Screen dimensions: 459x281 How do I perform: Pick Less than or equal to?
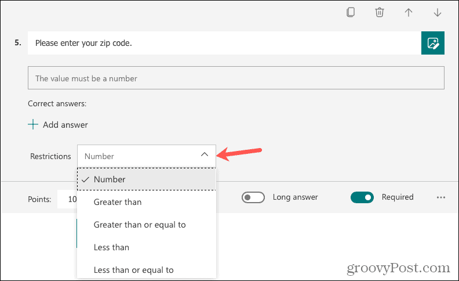click(x=147, y=269)
